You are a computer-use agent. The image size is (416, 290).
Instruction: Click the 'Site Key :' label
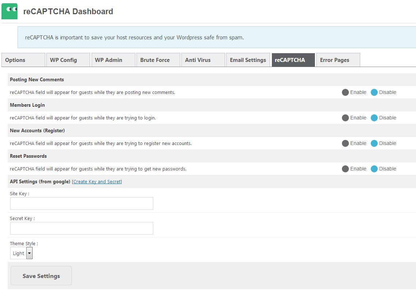(x=20, y=193)
